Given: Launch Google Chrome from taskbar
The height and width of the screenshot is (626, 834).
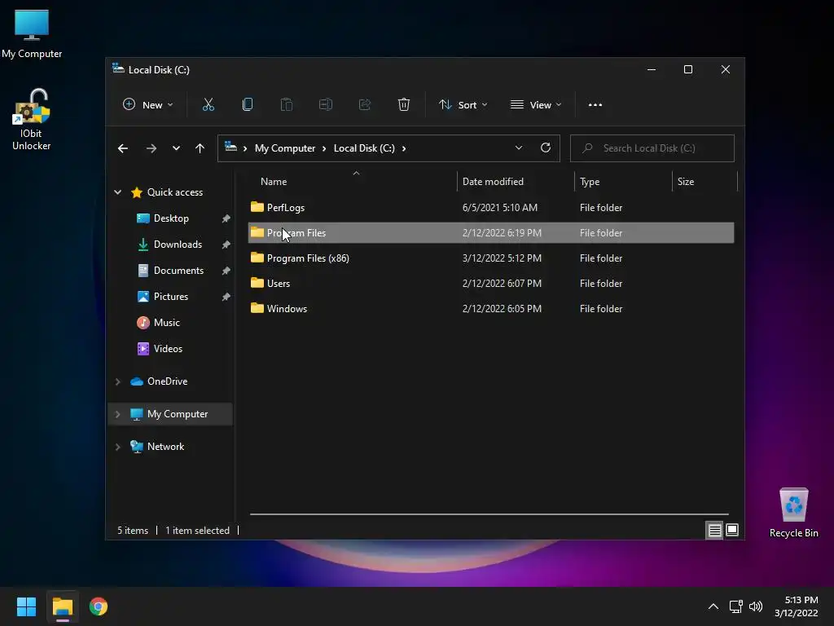Looking at the screenshot, I should point(99,606).
